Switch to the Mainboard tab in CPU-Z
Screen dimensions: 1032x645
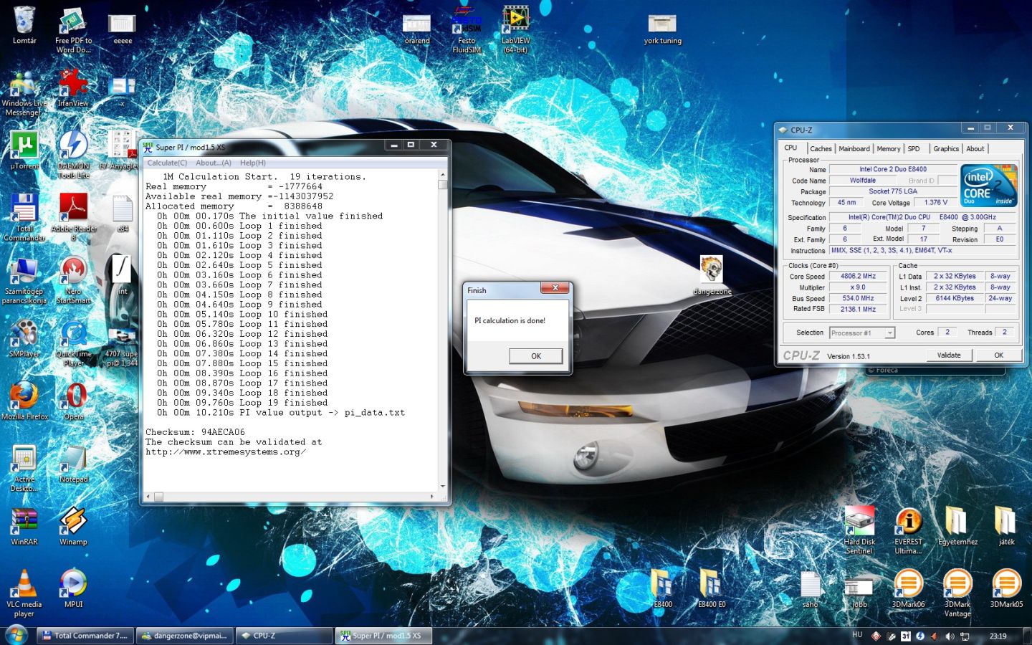(x=854, y=149)
